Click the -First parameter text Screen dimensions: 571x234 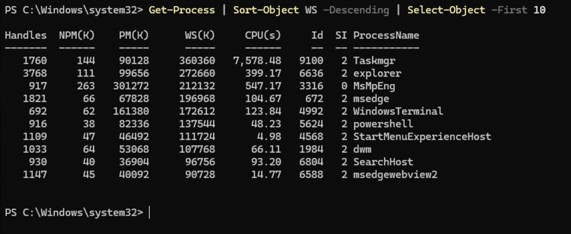coord(509,10)
